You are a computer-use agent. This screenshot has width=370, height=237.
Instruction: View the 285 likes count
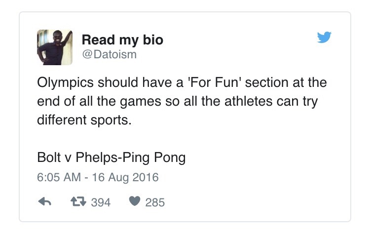pyautogui.click(x=155, y=202)
